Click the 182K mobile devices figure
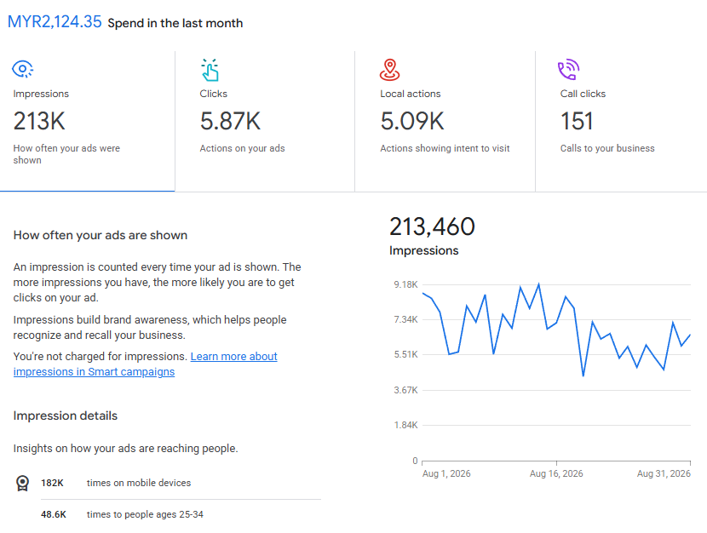The image size is (707, 533). [52, 483]
